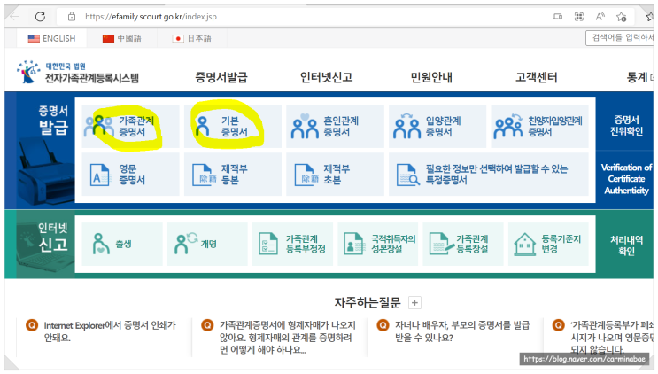
Task: Open the 가족관계 등록부정정 link
Action: click(306, 244)
